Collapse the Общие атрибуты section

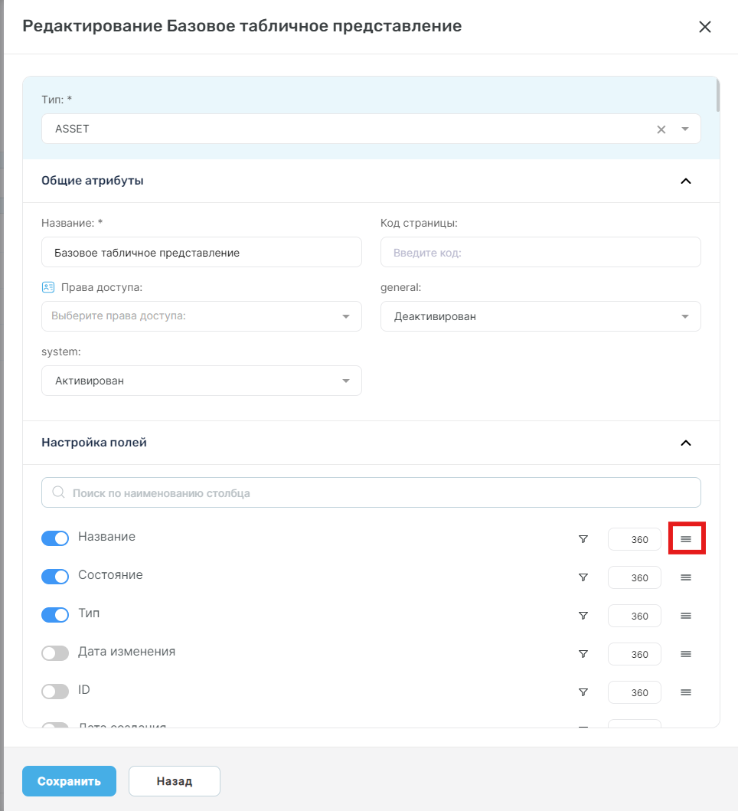click(x=686, y=181)
